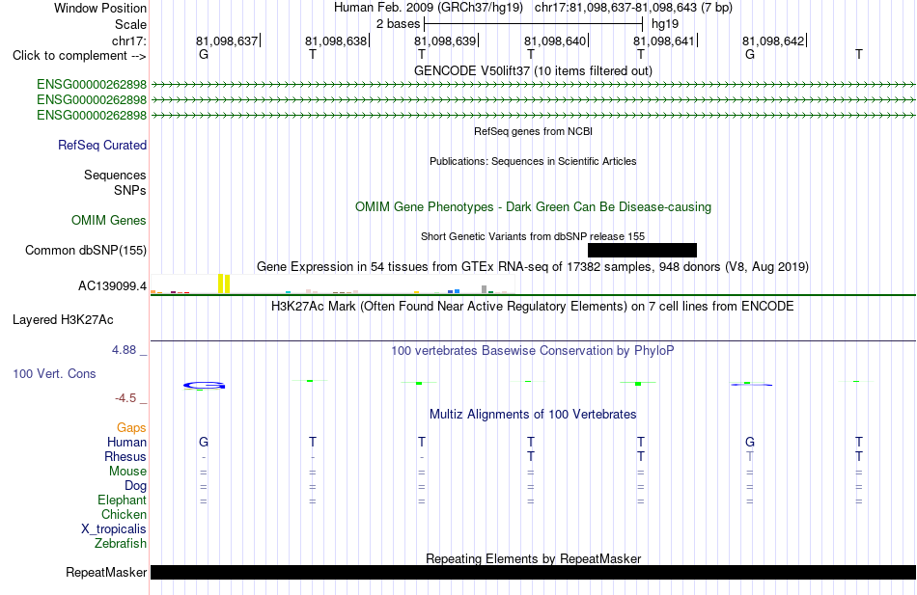The height and width of the screenshot is (595, 917).
Task: Click the 4.88 PhyloP upper scale value
Action: pos(124,349)
